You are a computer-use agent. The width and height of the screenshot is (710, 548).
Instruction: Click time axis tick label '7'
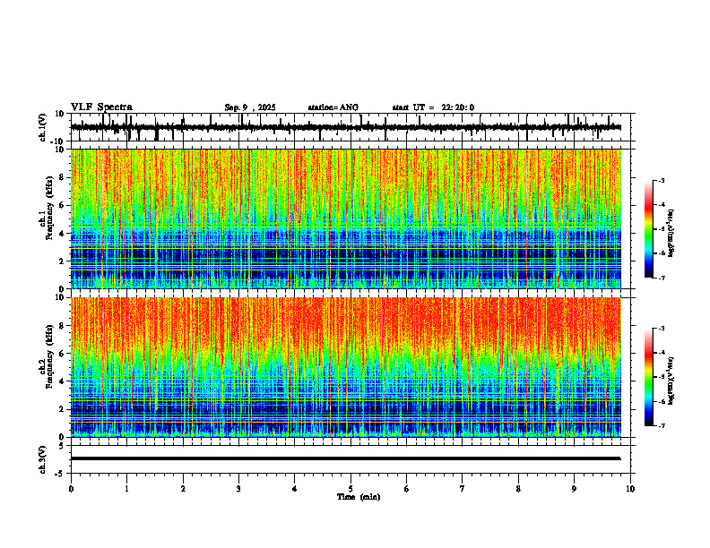463,489
